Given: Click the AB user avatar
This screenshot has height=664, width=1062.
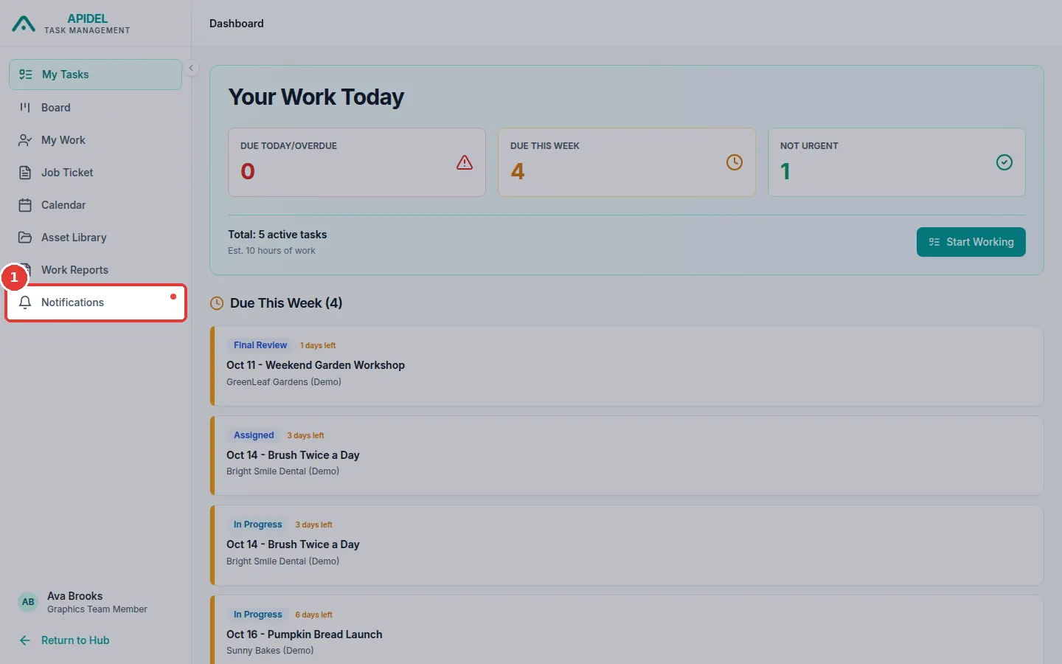Looking at the screenshot, I should (x=28, y=602).
